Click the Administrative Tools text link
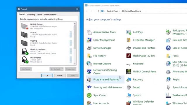The image size is (187, 105). pyautogui.click(x=104, y=32)
